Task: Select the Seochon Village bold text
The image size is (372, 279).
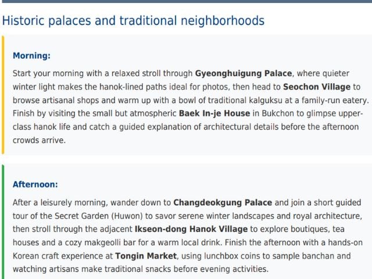Action: [x=317, y=87]
